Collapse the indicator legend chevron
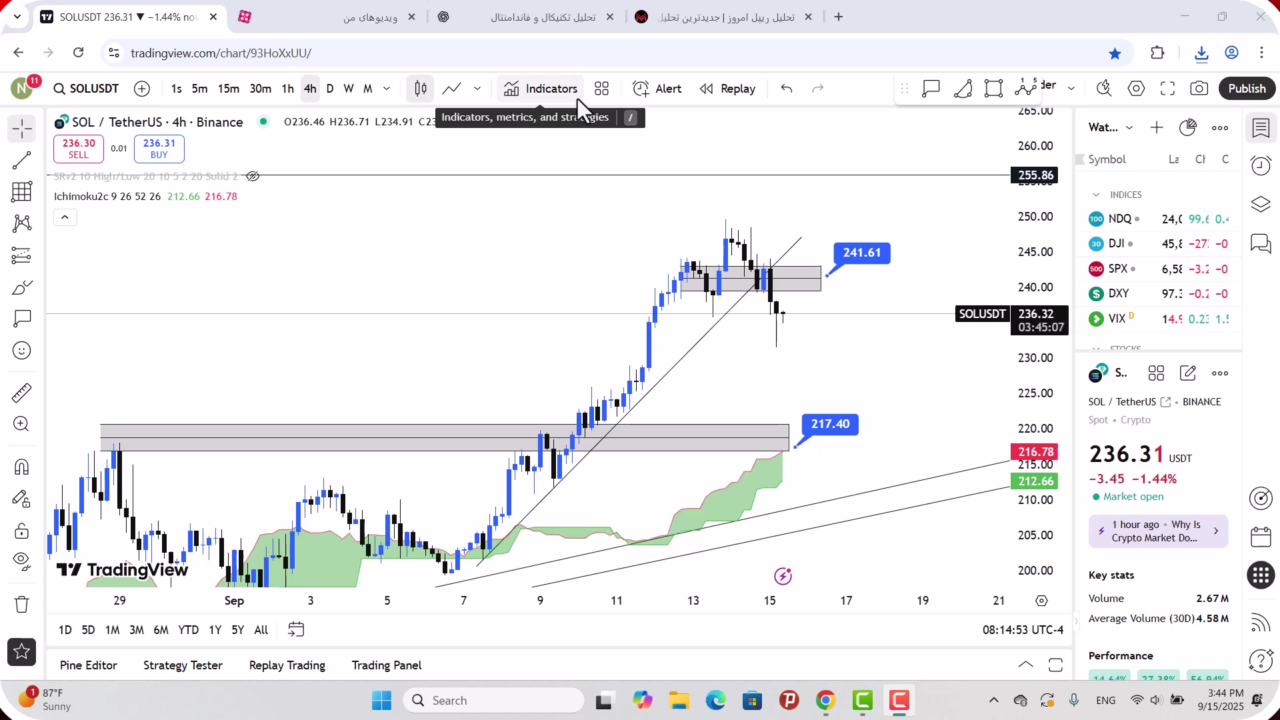The height and width of the screenshot is (720, 1280). 65,217
